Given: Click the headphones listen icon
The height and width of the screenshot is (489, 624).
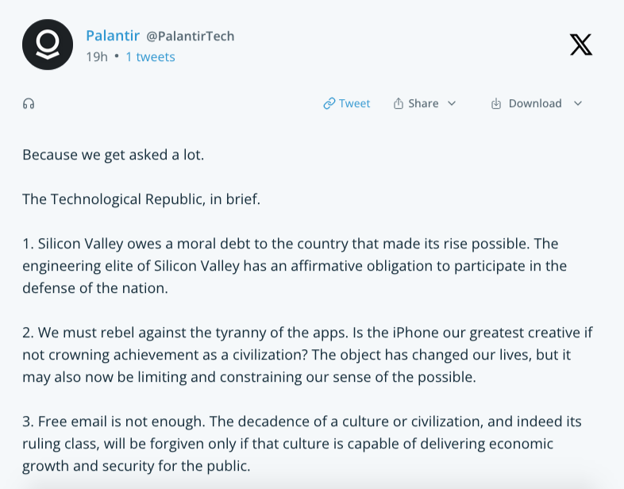Looking at the screenshot, I should point(29,103).
